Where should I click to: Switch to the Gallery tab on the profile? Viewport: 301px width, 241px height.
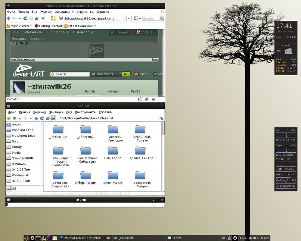113,91
